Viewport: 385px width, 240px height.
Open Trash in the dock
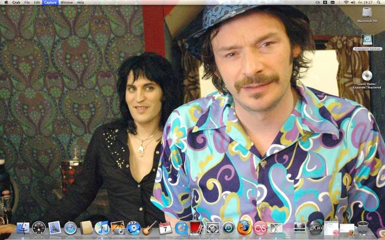(x=363, y=228)
